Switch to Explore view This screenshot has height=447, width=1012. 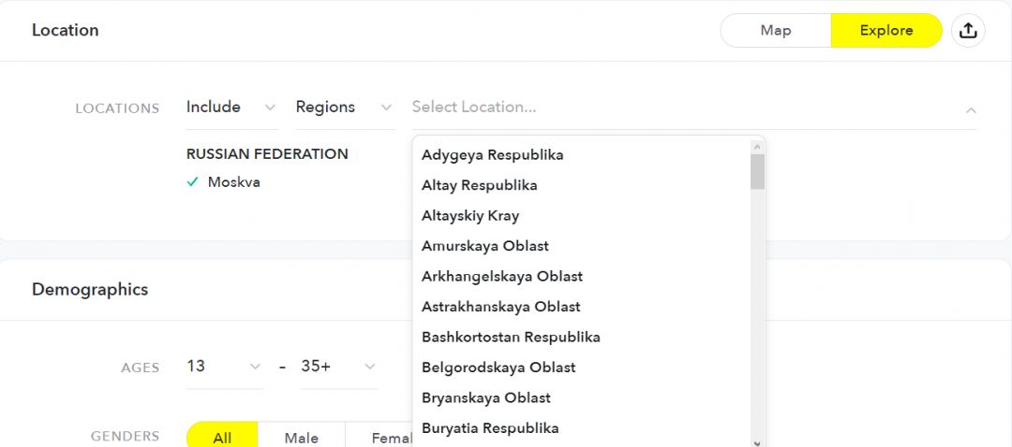point(886,30)
